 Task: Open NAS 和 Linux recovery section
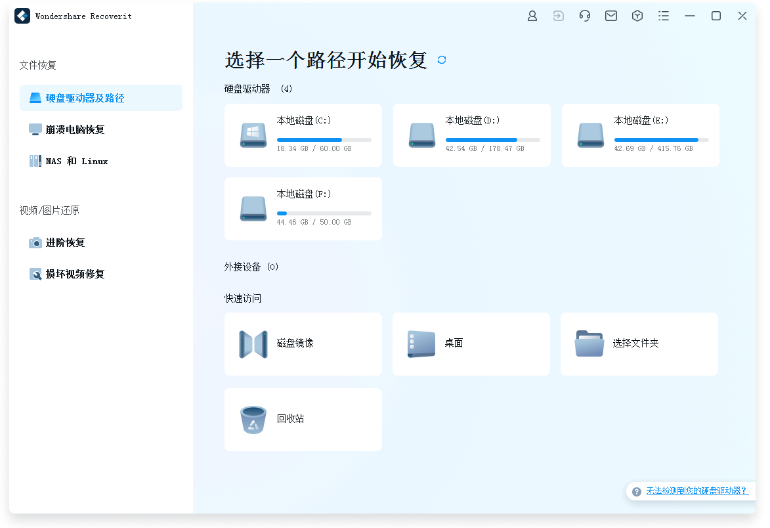coord(75,161)
